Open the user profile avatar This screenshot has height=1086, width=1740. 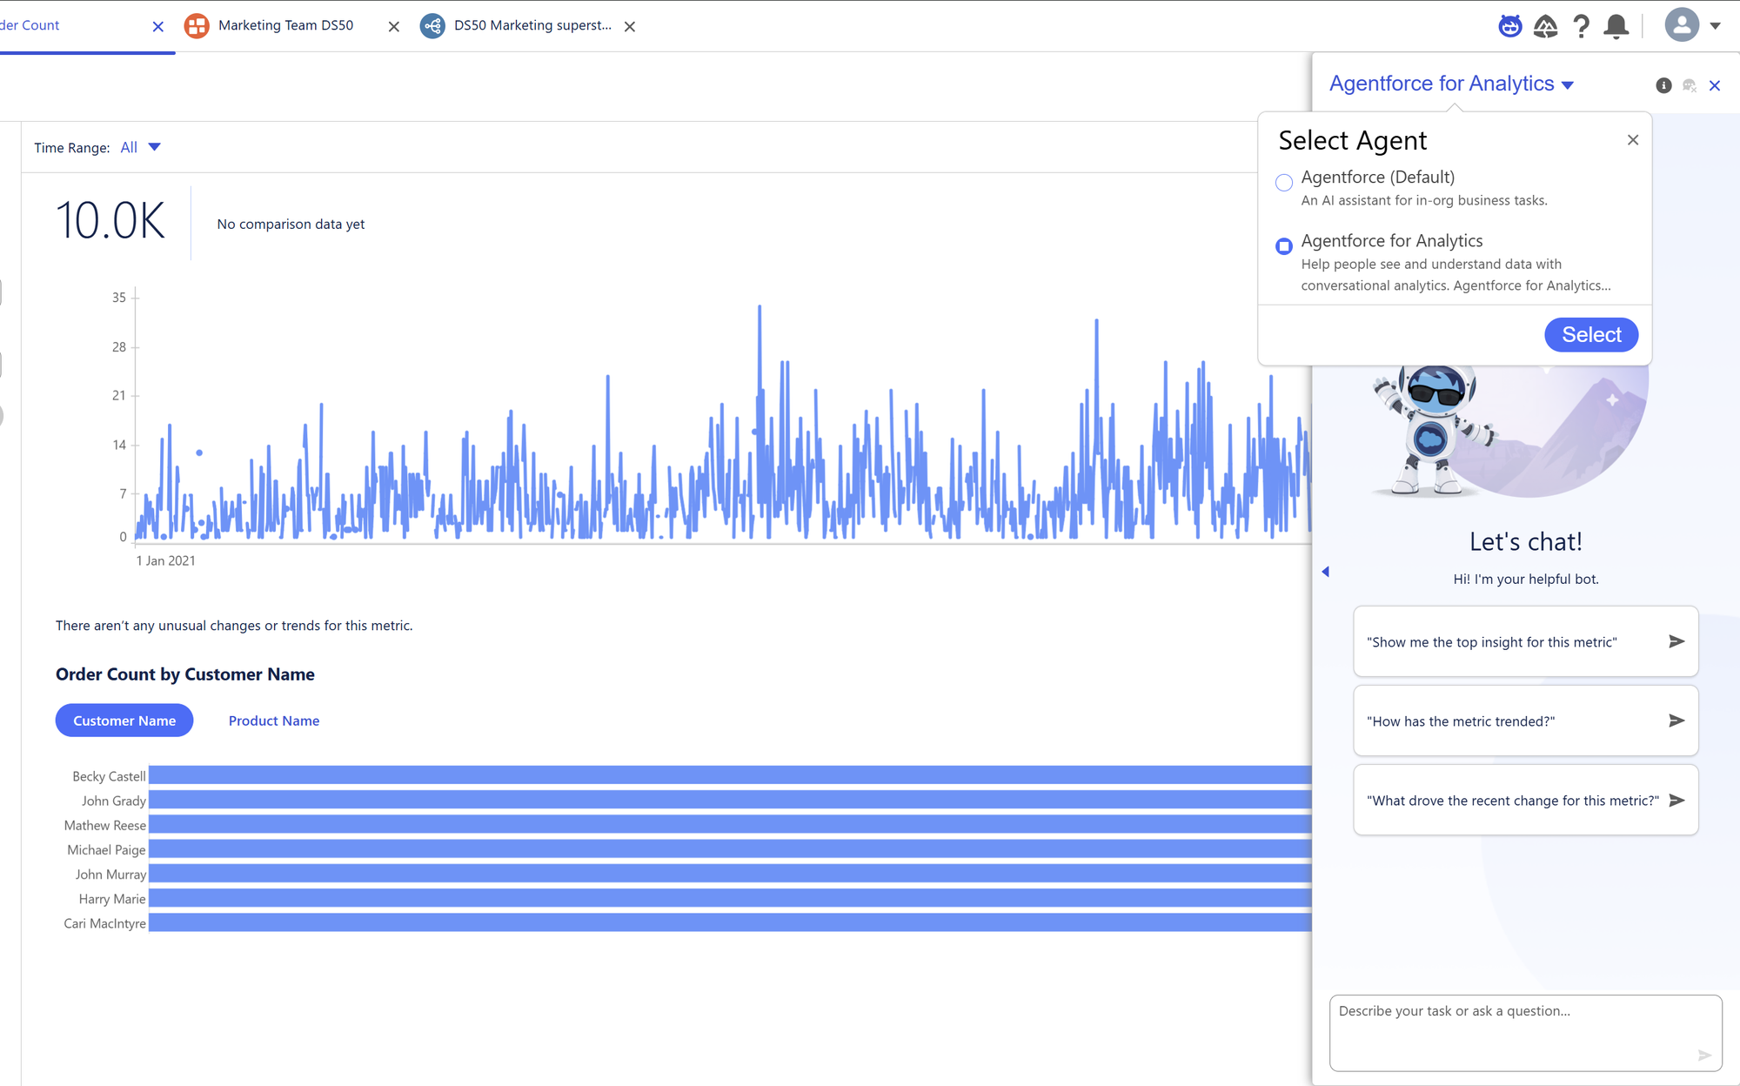tap(1682, 25)
